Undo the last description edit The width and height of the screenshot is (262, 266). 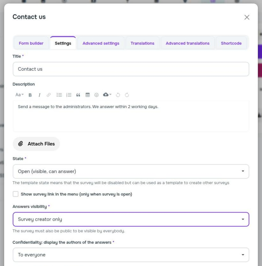118,95
